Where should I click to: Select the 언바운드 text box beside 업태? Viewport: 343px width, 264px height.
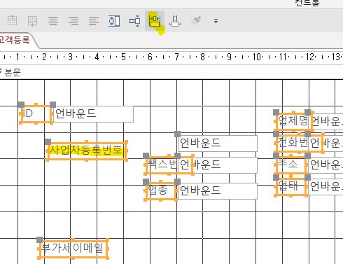click(325, 186)
